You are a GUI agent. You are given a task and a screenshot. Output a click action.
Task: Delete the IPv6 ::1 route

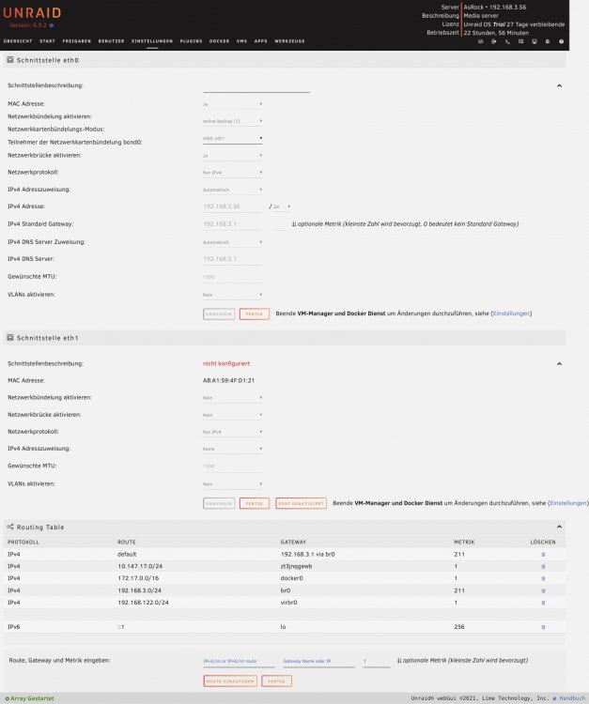[543, 627]
